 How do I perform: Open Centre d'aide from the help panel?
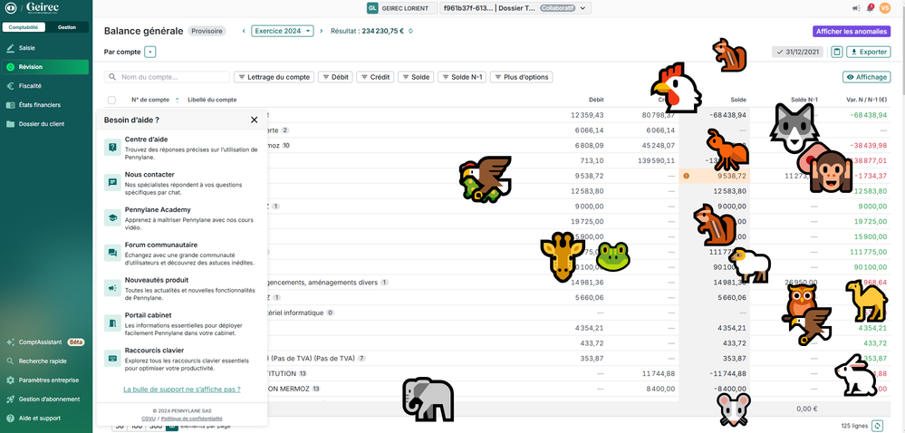[x=112, y=147]
